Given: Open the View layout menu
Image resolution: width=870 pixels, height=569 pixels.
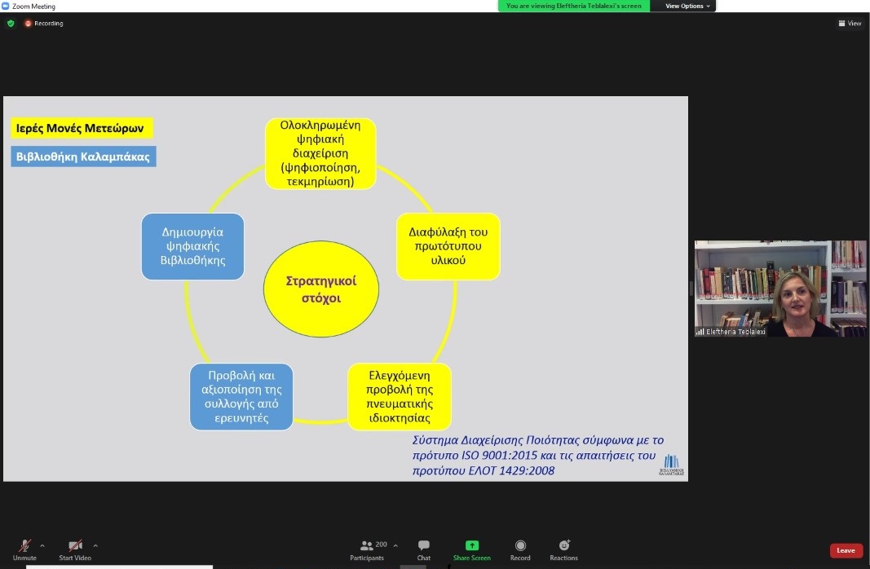Looking at the screenshot, I should click(x=850, y=24).
